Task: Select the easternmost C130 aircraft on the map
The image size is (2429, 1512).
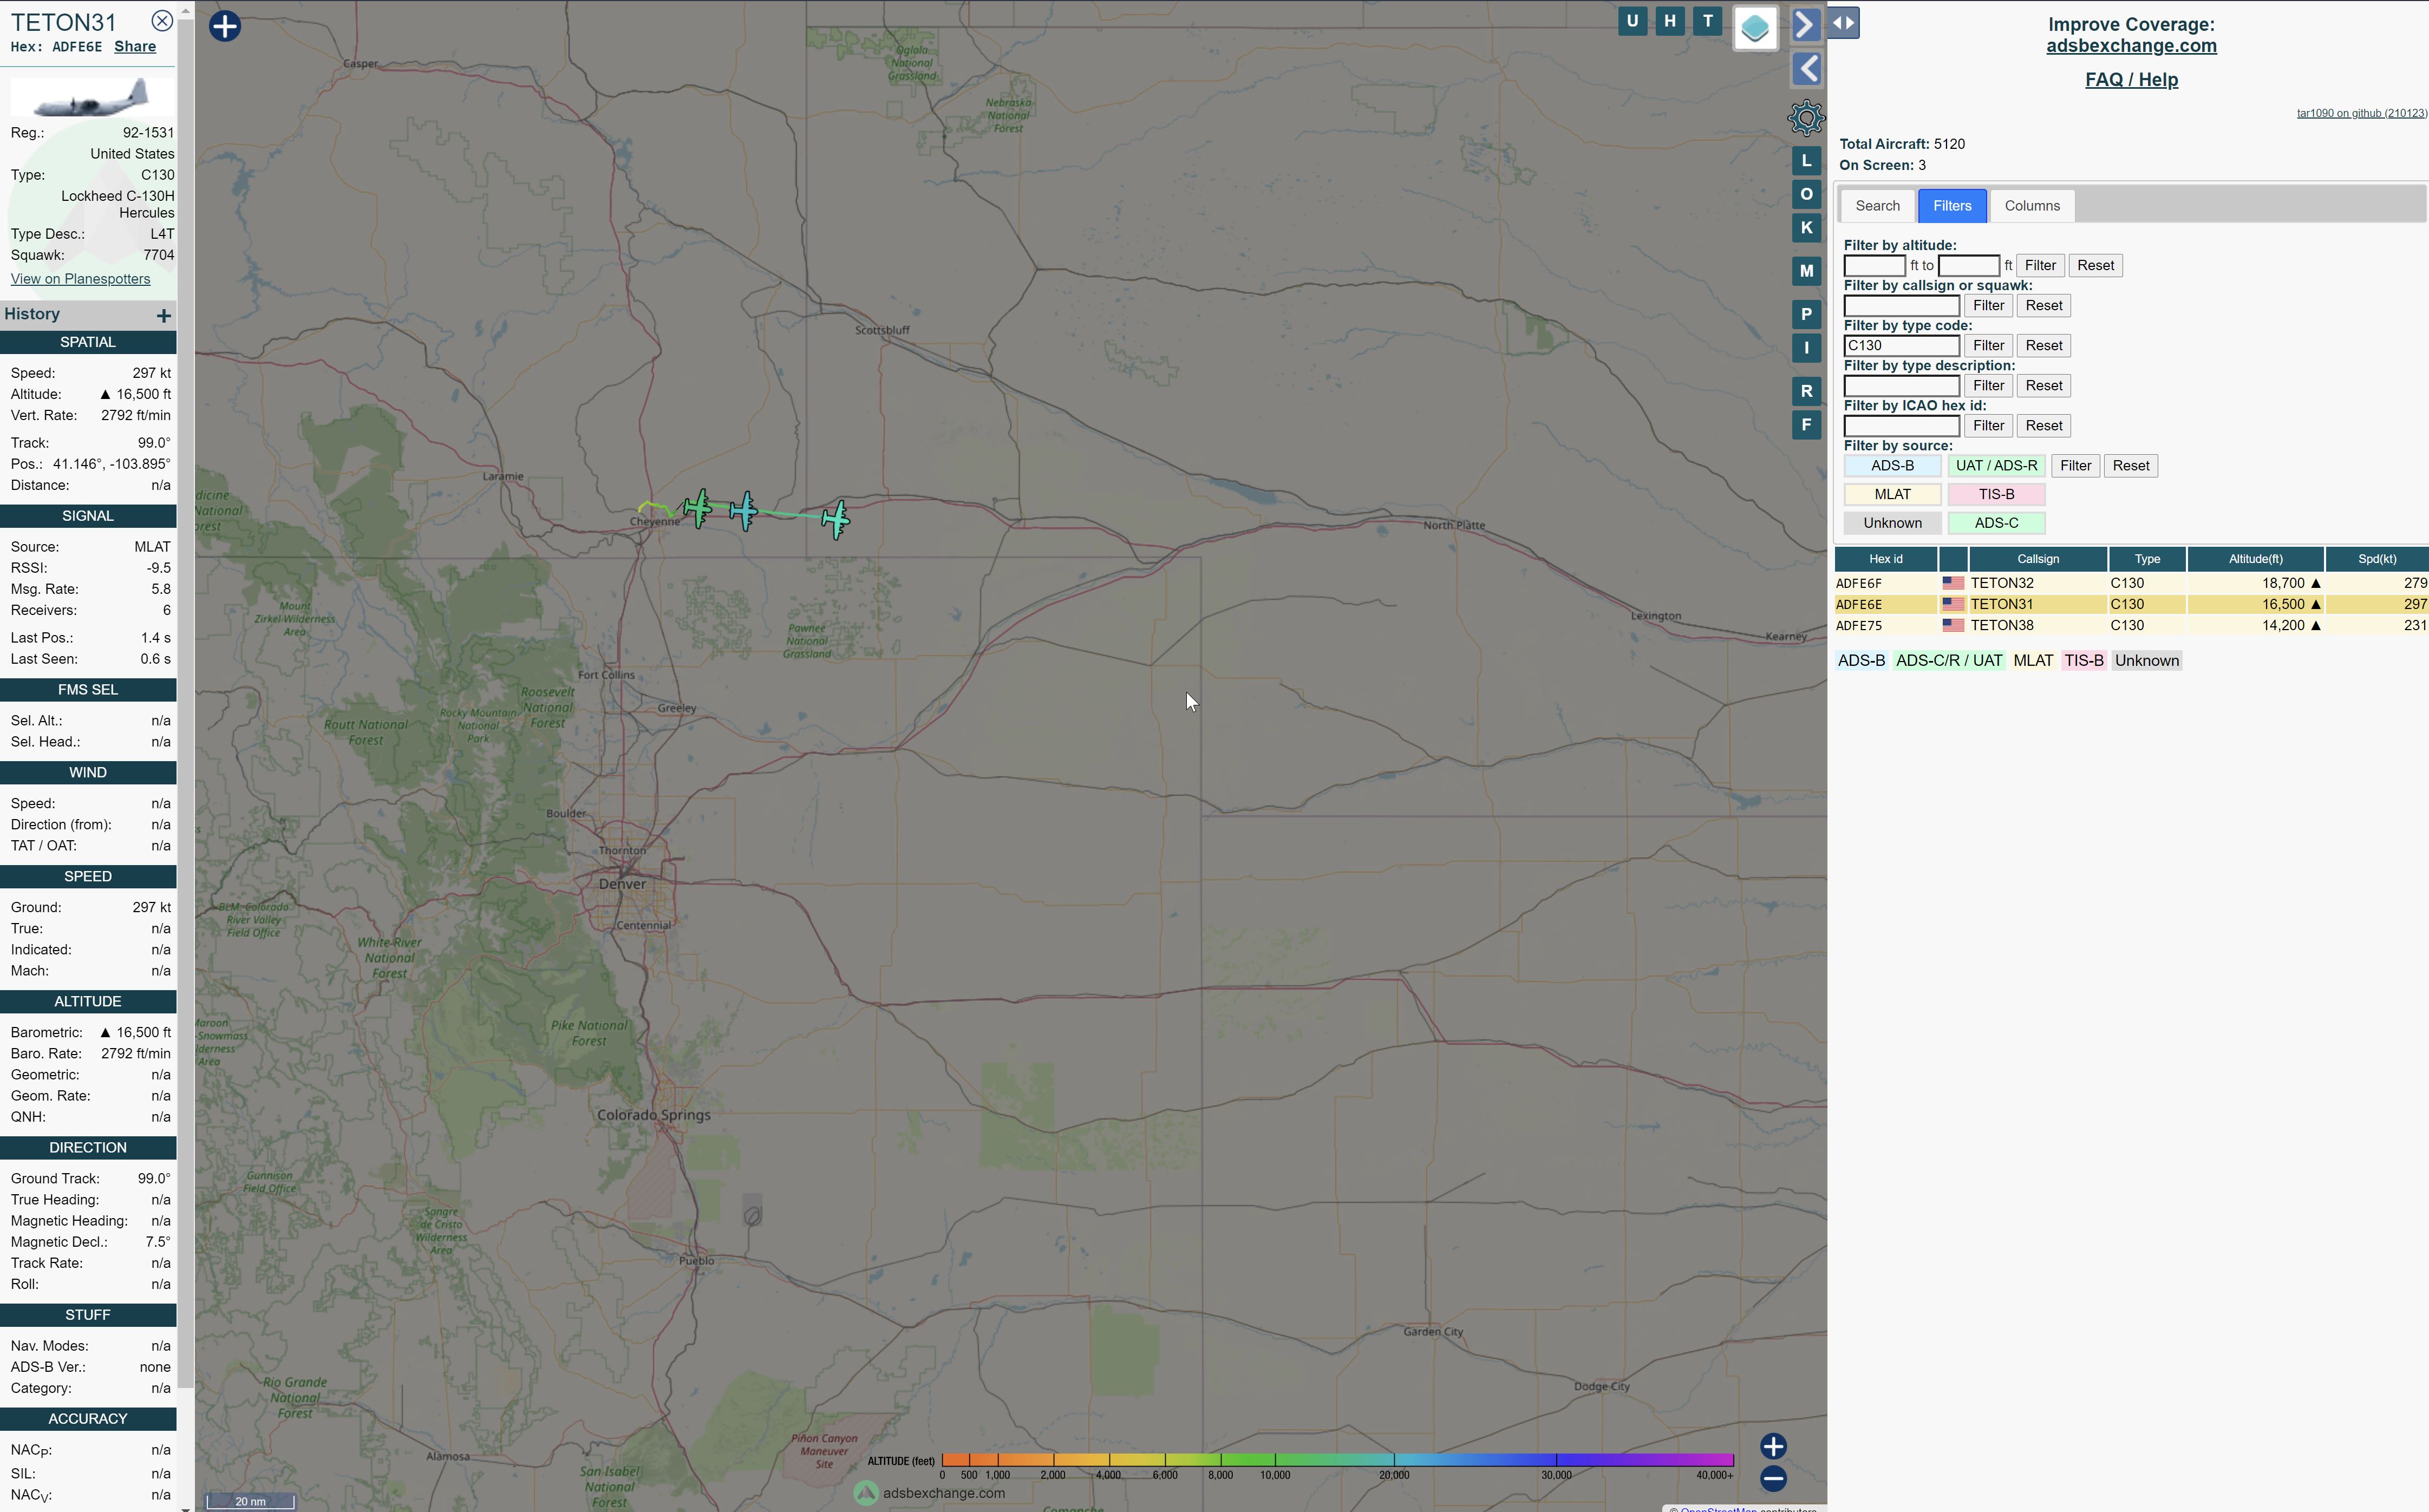Action: point(836,519)
